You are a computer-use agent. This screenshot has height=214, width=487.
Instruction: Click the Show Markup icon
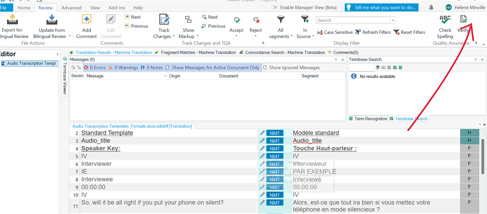tap(188, 19)
